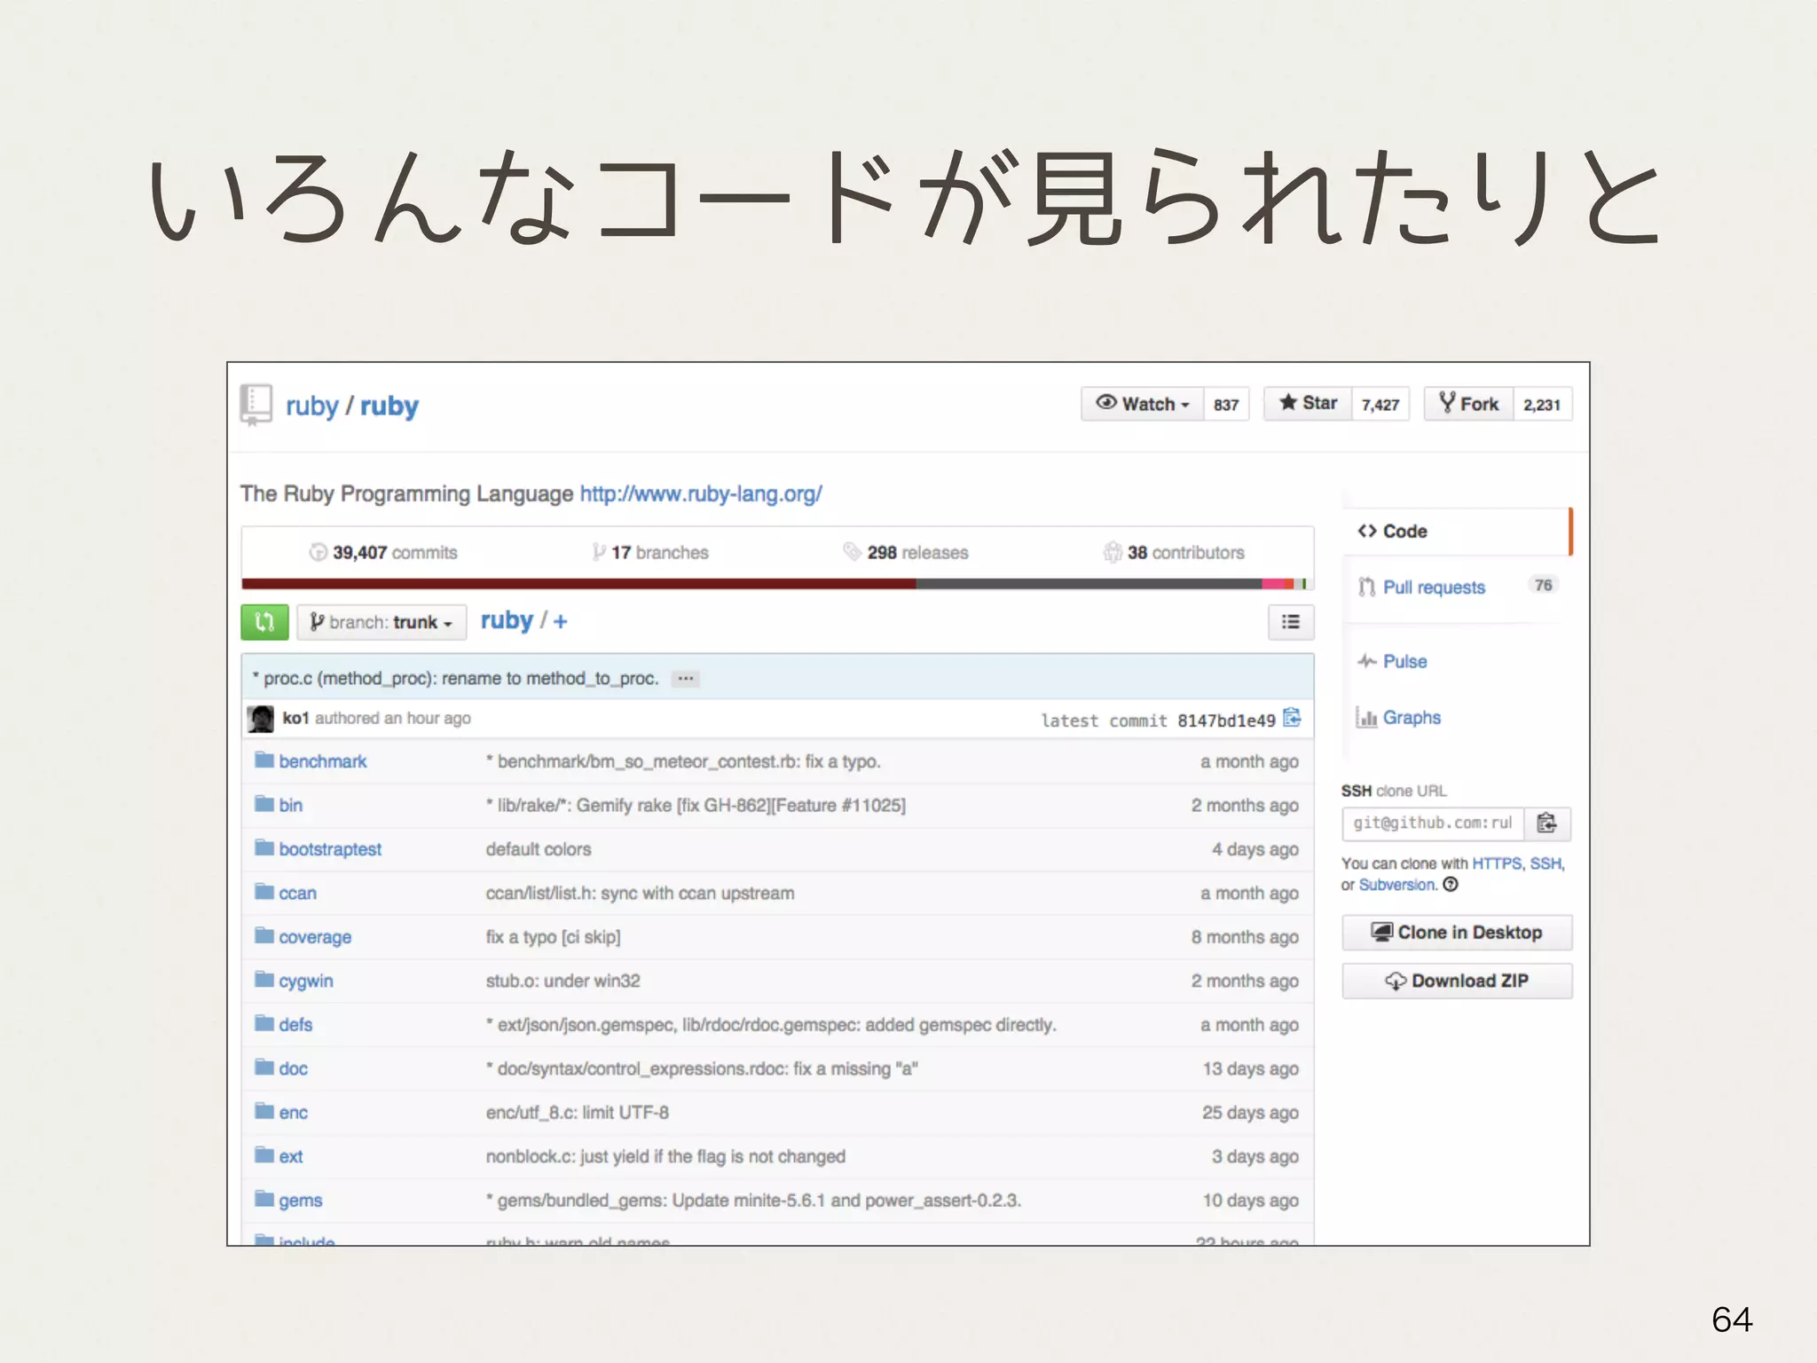Click the Download ZIP button

pyautogui.click(x=1457, y=981)
